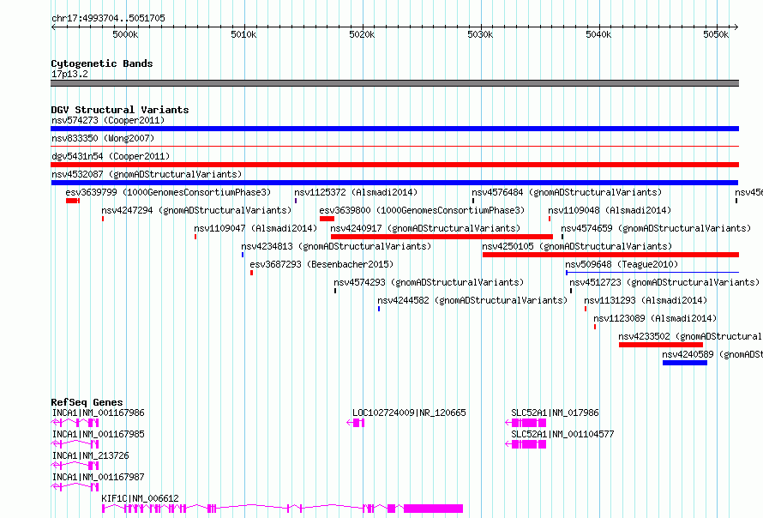The height and width of the screenshot is (518, 763).
Task: Click the large final exon of KIF1C
Action: click(434, 509)
